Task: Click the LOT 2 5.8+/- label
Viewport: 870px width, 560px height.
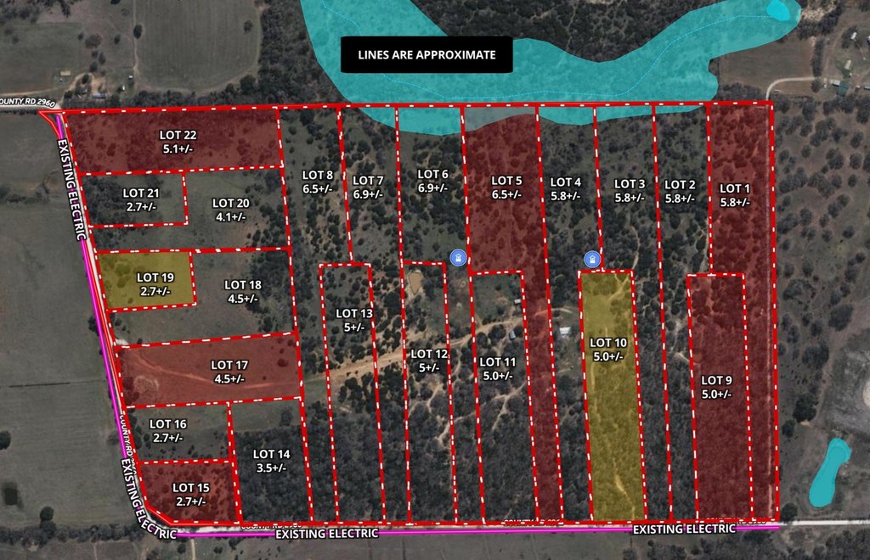Action: click(680, 191)
